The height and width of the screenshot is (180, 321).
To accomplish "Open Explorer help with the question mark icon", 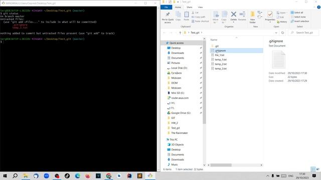I will coord(318,7).
